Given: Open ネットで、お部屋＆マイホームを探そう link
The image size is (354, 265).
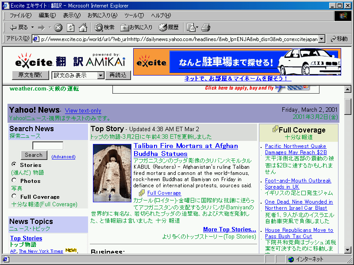Looking at the screenshot, I should click(238, 79).
